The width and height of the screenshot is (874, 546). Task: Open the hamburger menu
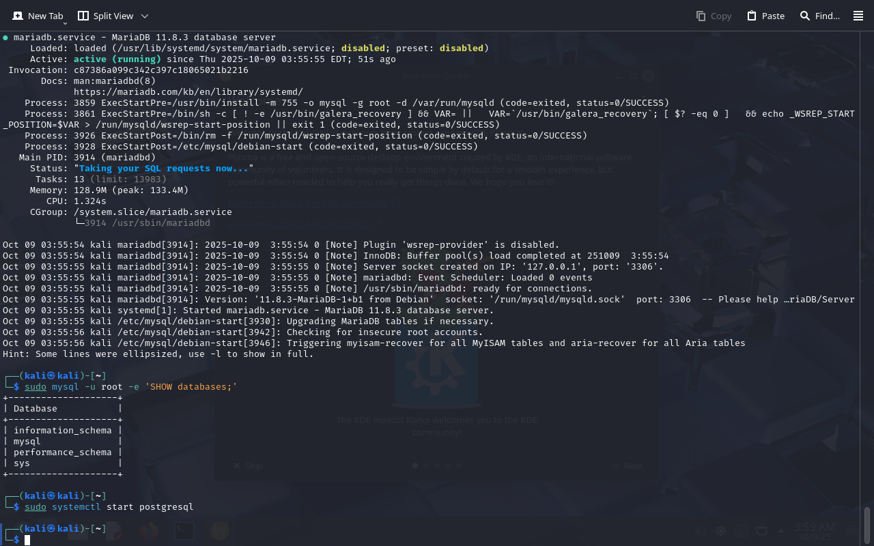click(858, 16)
